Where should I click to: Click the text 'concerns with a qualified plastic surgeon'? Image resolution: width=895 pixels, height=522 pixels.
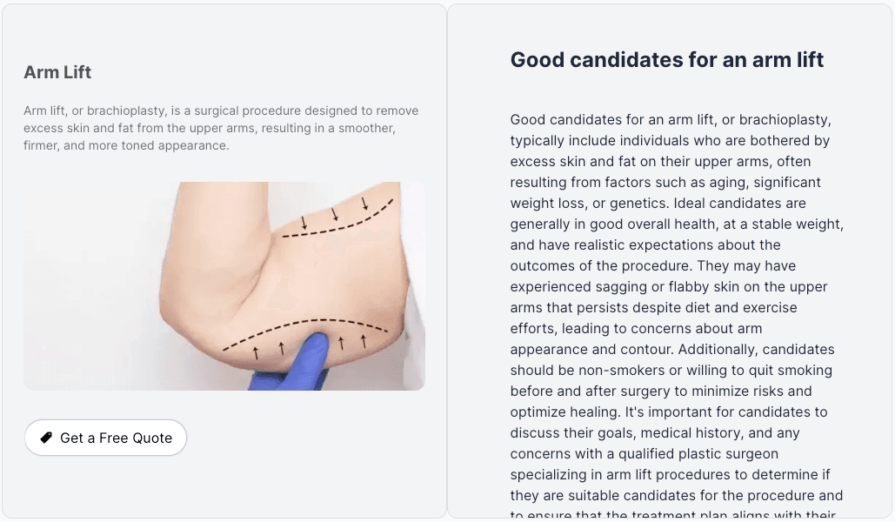645,453
